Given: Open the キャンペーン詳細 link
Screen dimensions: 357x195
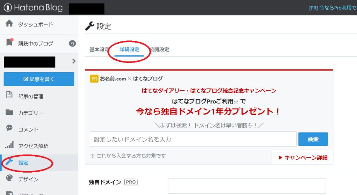Looking at the screenshot, I should [303, 158].
